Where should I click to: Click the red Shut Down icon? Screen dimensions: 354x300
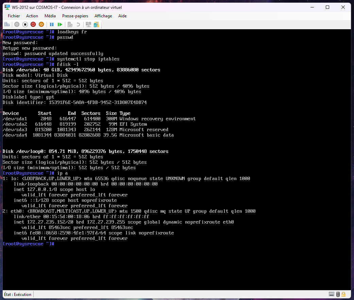33,24
